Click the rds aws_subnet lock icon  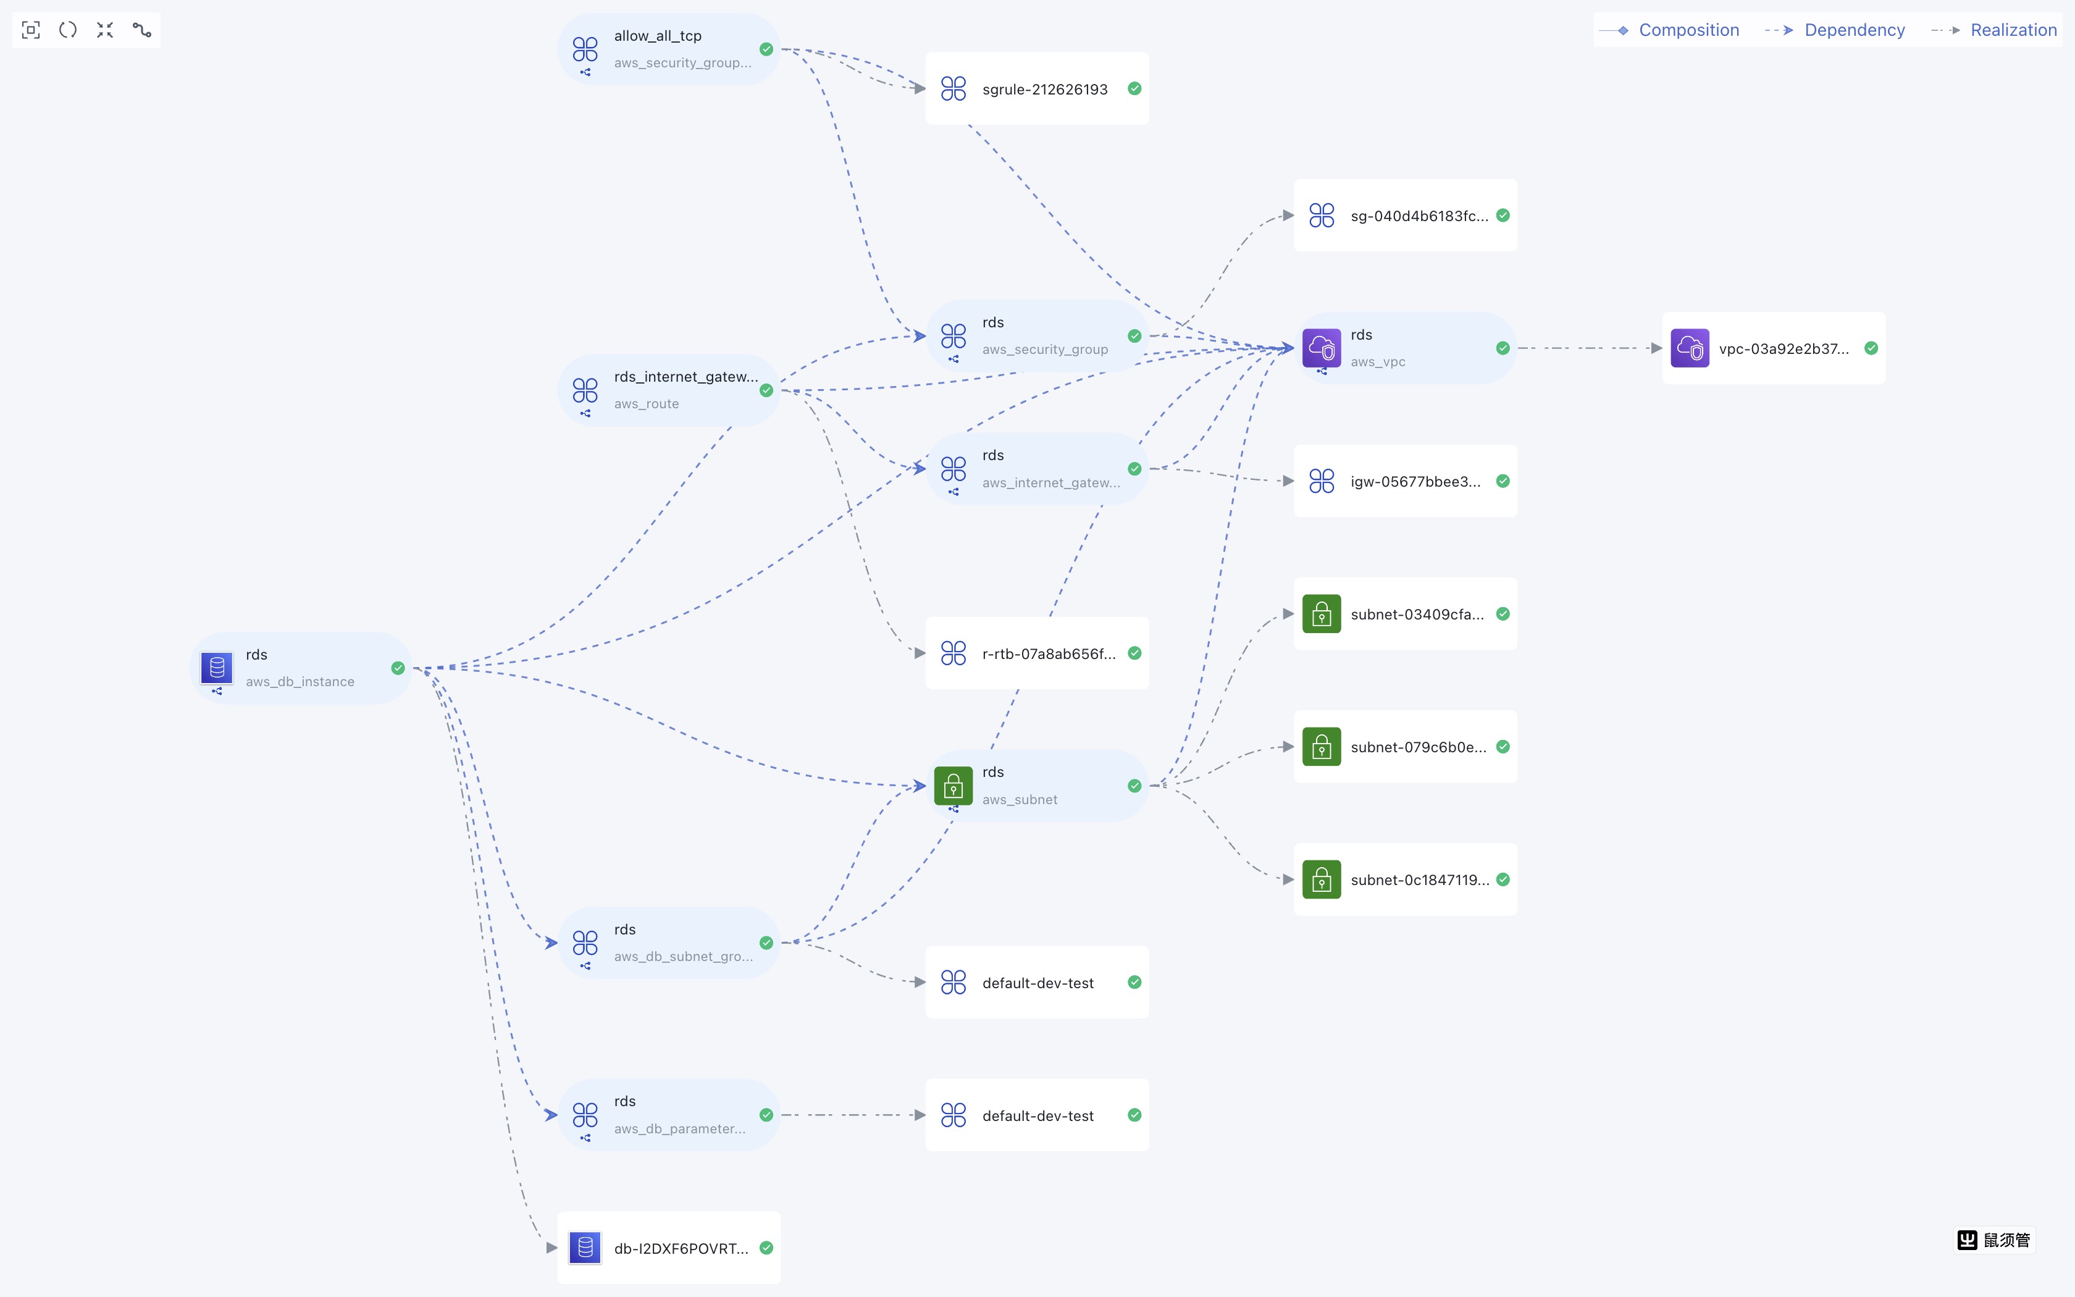[954, 786]
